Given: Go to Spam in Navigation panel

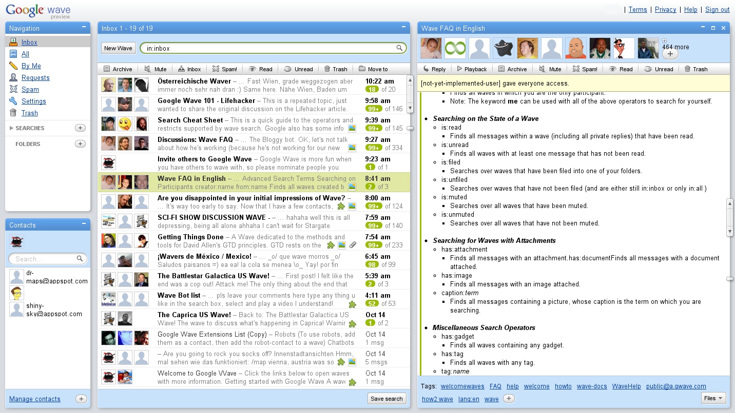Looking at the screenshot, I should [x=30, y=89].
